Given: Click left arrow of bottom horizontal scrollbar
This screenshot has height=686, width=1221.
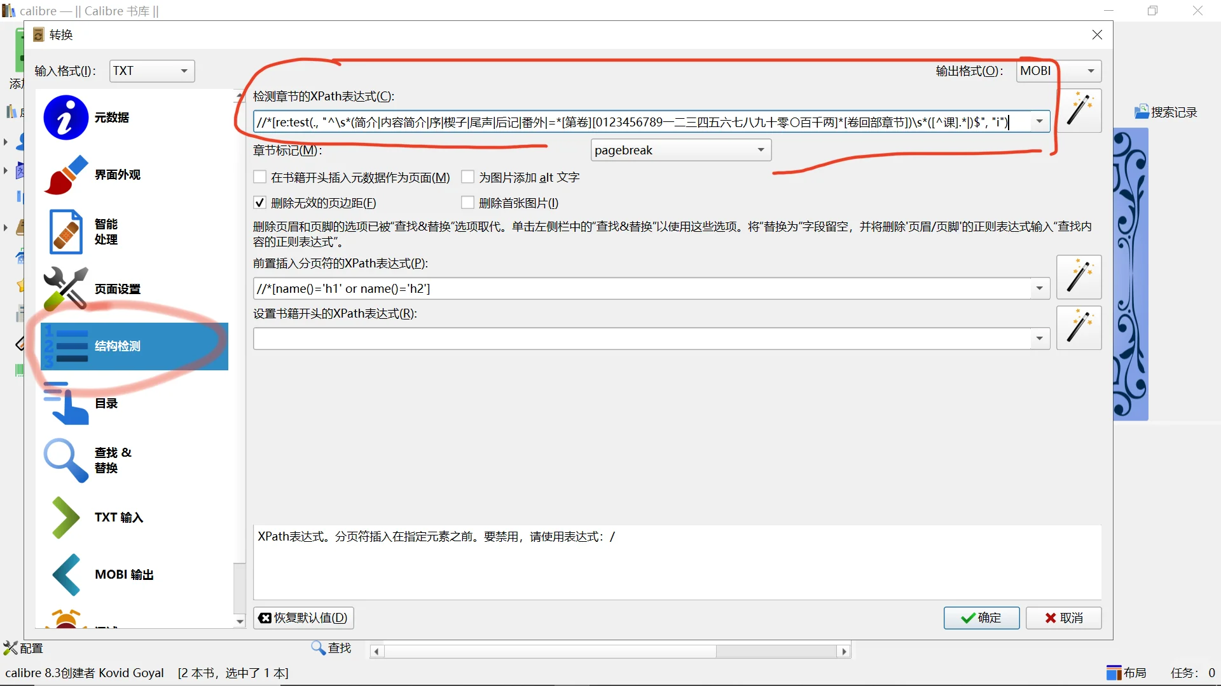Looking at the screenshot, I should click(x=376, y=651).
